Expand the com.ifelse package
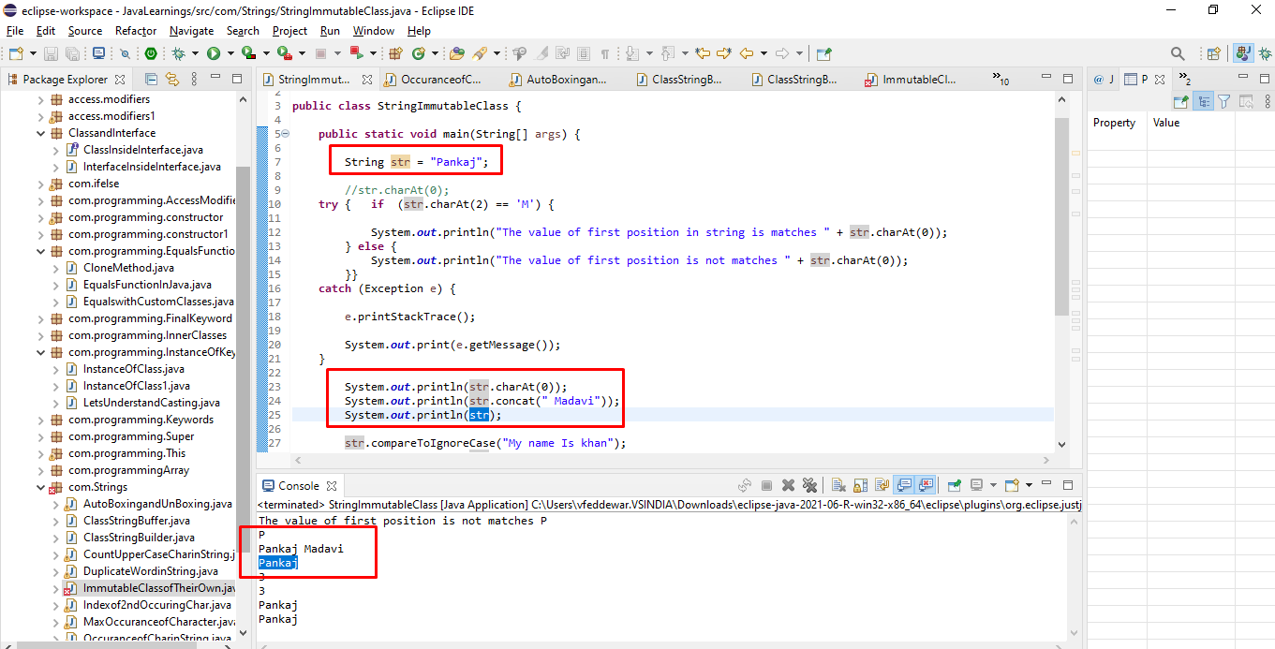Screen dimensions: 1275x649 (x=40, y=184)
